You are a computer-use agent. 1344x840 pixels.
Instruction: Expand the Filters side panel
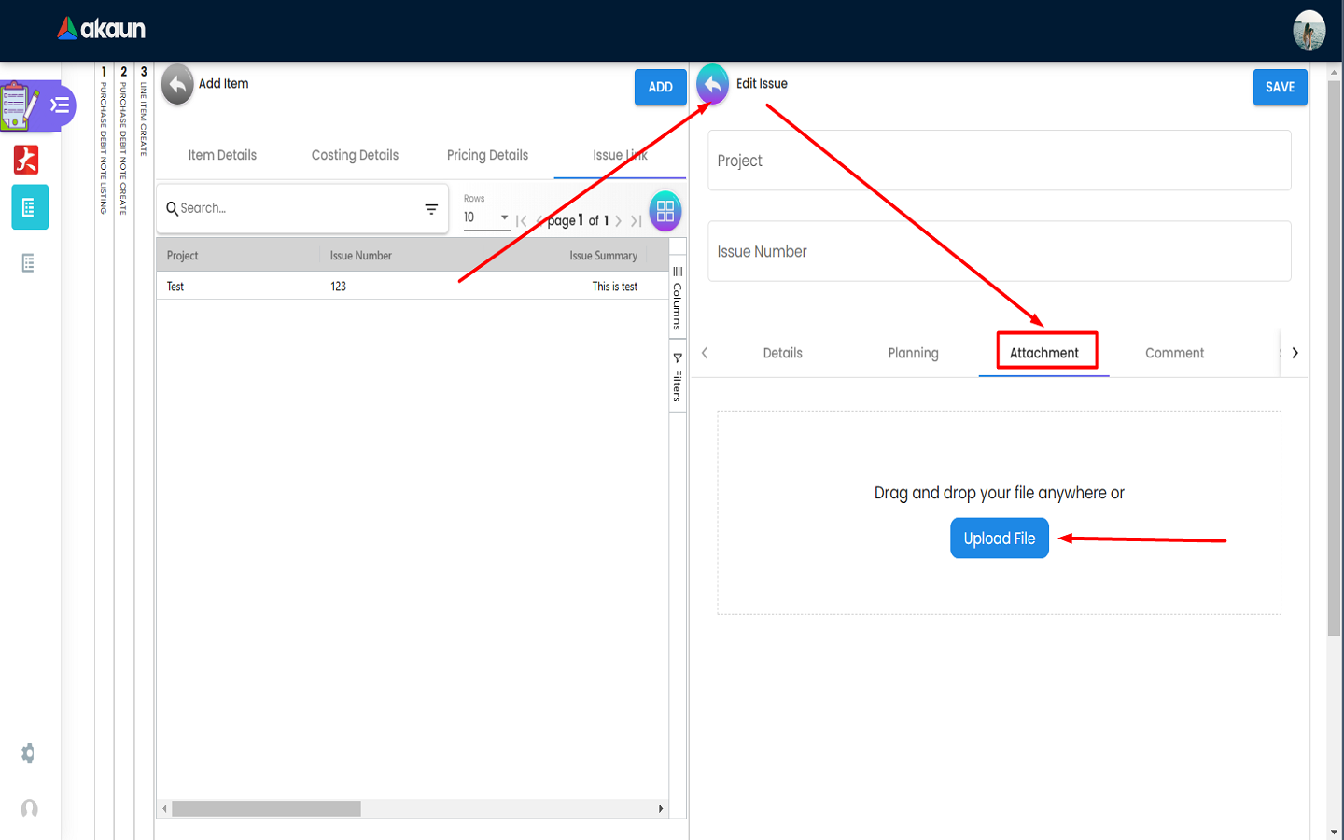(678, 378)
